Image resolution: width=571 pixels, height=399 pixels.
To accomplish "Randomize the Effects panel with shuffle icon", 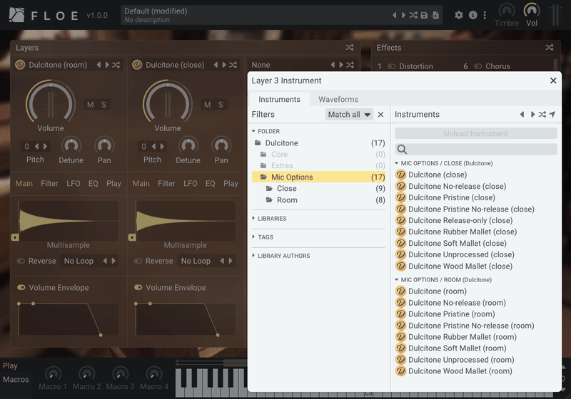I will pos(549,48).
